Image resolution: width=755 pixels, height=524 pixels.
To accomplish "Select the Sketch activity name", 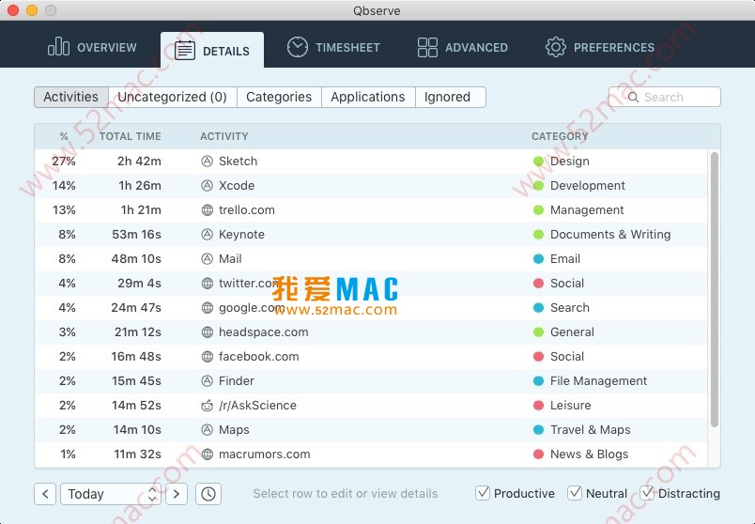I will click(238, 162).
